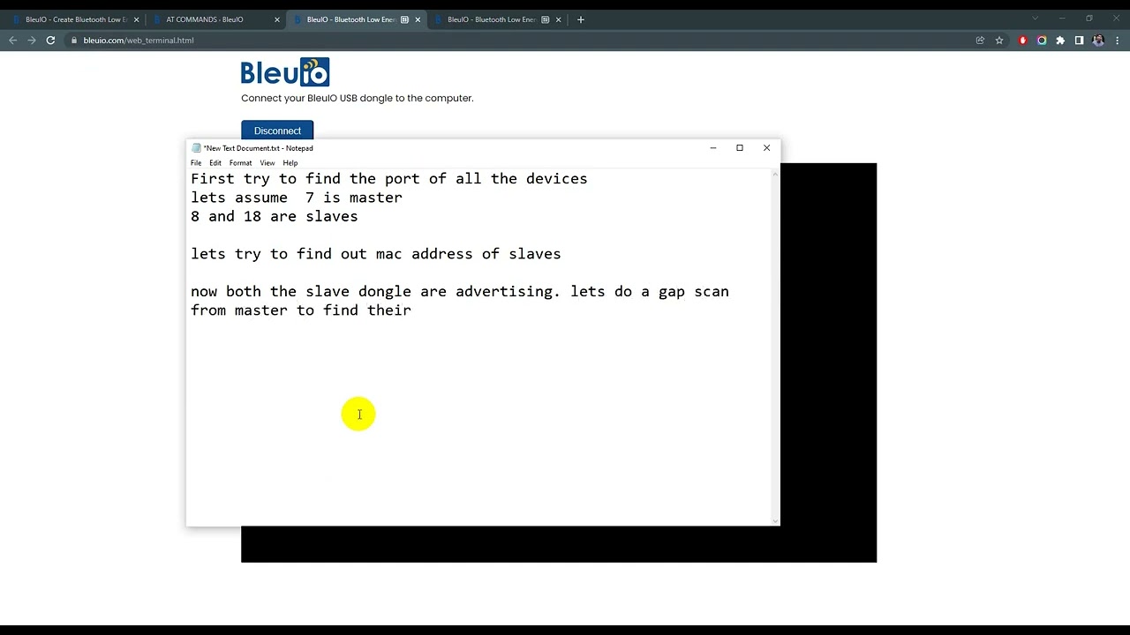1130x635 pixels.
Task: Click the address bar URL bleuio.com/web_terminal.html
Action: [x=139, y=40]
